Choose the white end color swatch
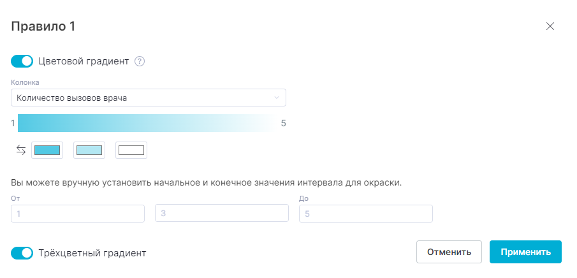577x278 pixels. (131, 150)
